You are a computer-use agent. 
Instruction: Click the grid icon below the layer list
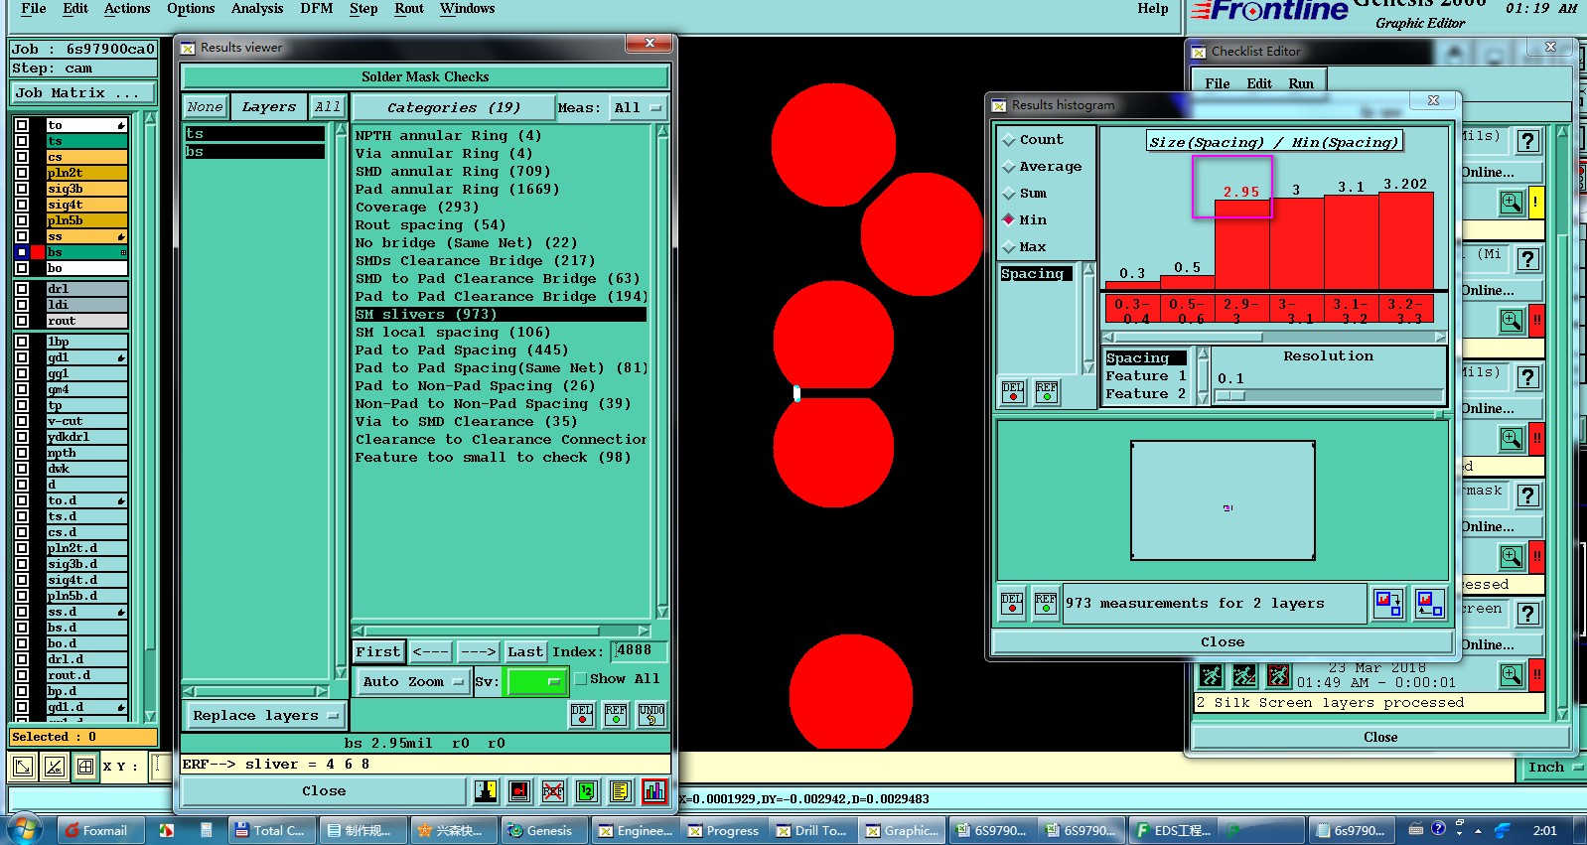click(x=85, y=767)
